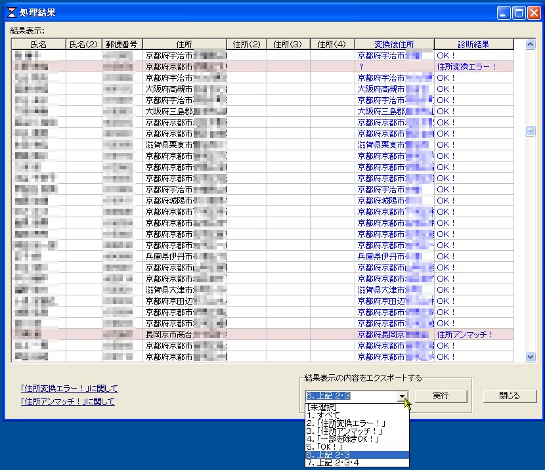Click the scrollbar up arrow
This screenshot has width=545, height=470.
tap(529, 43)
